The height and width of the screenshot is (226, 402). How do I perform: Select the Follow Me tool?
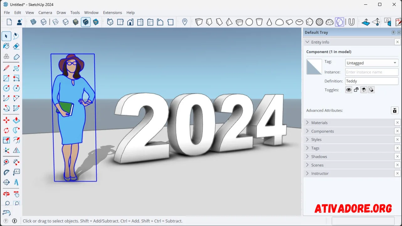click(16, 130)
